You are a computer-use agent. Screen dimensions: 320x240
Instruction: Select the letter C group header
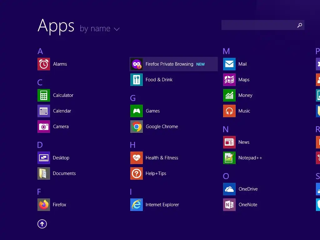pyautogui.click(x=40, y=82)
